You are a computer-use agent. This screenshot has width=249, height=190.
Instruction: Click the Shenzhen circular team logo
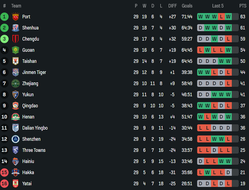(x=15, y=139)
